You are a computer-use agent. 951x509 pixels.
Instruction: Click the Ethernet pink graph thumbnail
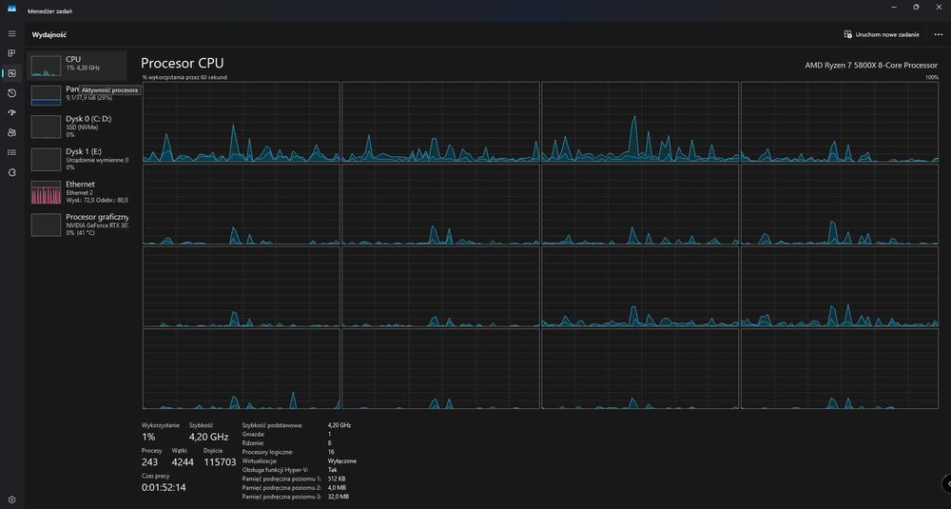click(x=46, y=192)
